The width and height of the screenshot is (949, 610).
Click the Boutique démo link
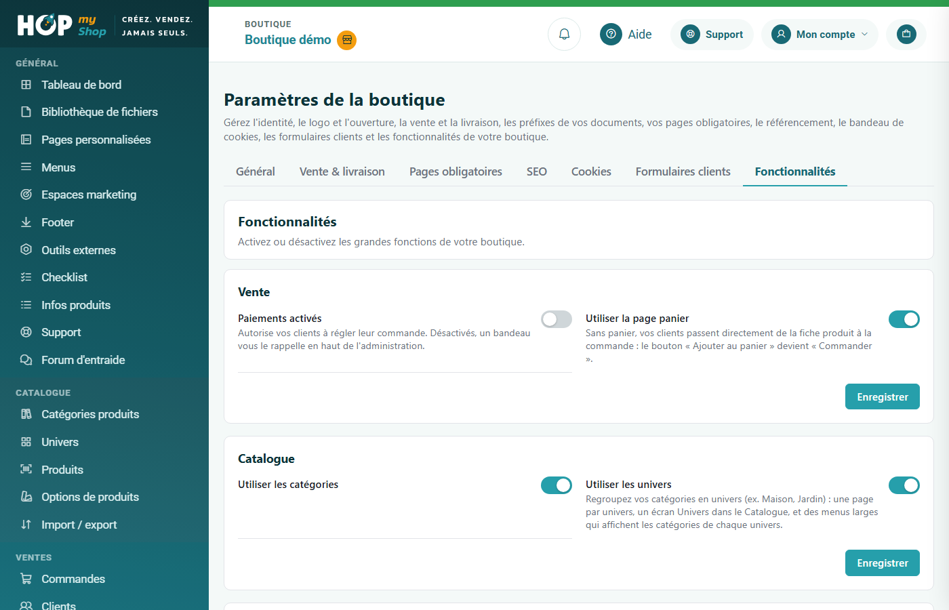(x=288, y=40)
